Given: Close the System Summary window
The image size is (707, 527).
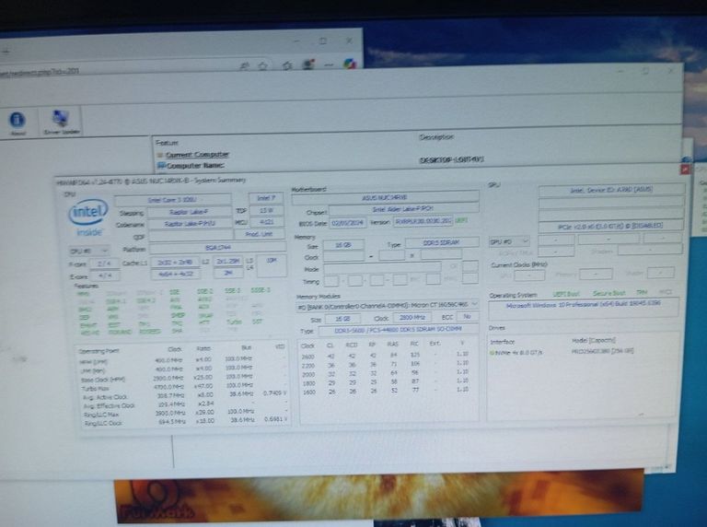Looking at the screenshot, I should tap(683, 170).
